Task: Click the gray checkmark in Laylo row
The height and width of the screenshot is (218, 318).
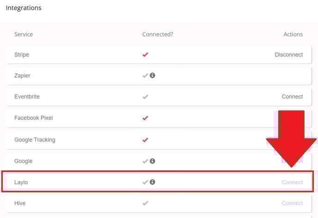Action: (x=145, y=182)
